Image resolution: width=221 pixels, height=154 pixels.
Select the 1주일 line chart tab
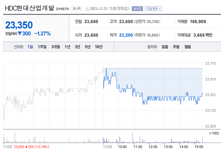click(x=42, y=47)
